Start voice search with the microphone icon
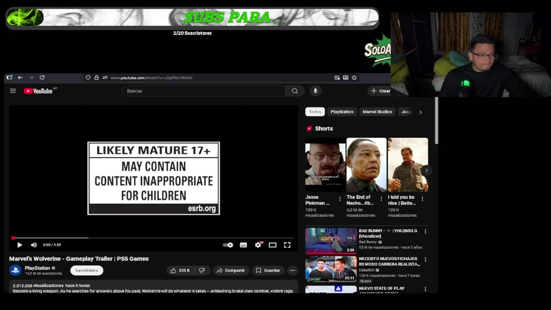 pos(316,91)
